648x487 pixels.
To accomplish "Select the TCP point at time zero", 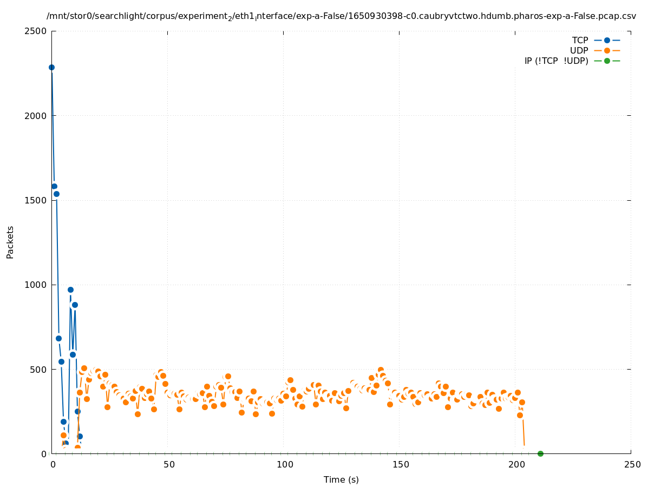I will coord(52,68).
